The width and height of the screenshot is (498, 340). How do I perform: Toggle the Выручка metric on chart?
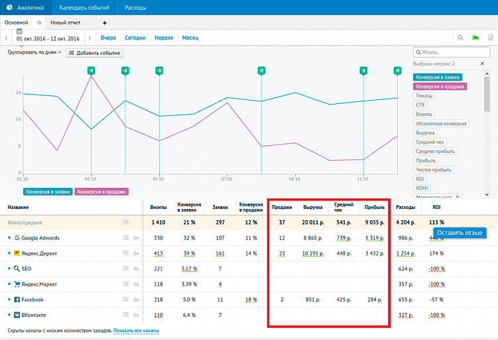pyautogui.click(x=426, y=132)
